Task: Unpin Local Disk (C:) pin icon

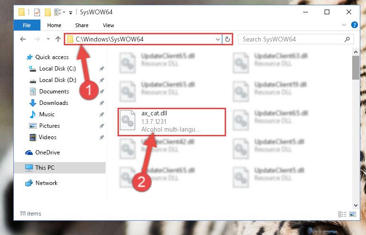Action: pos(101,69)
